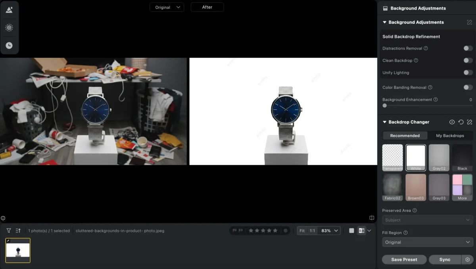Reset the Backdrop Changer settings
The image size is (476, 269).
(x=461, y=122)
